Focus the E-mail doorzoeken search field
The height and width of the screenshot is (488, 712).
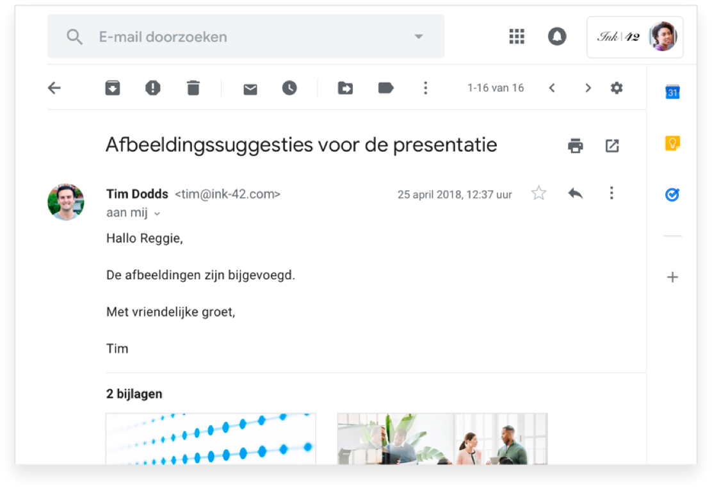click(x=246, y=37)
